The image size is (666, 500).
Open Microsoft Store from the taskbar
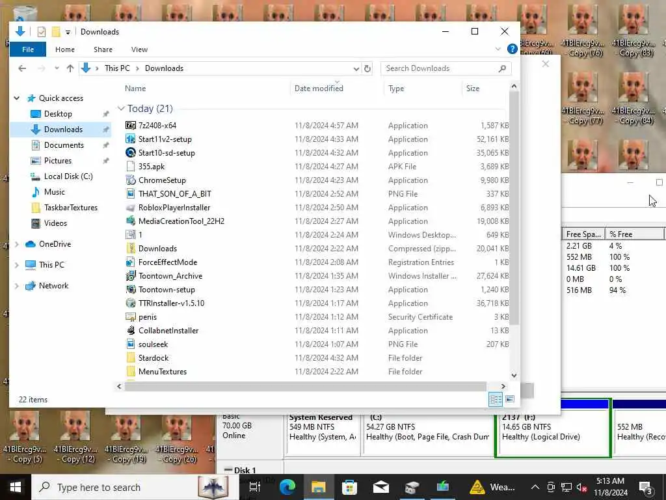coord(349,487)
